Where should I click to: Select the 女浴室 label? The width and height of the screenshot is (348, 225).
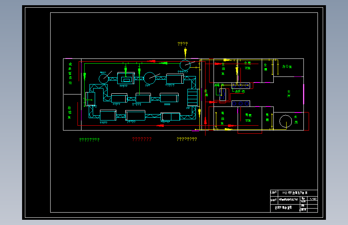tap(223, 69)
